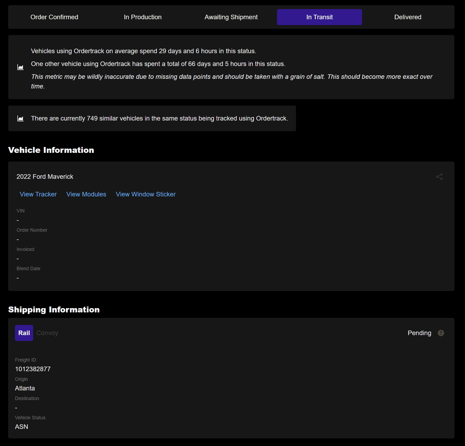Click the Vehicle Information heading

[x=51, y=150]
